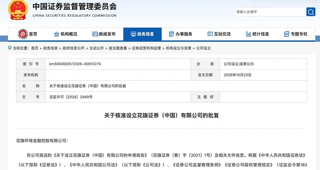This screenshot has height=170, width=320.
Task: Focus the 请输入关键字 search field
Action: (x=270, y=12)
